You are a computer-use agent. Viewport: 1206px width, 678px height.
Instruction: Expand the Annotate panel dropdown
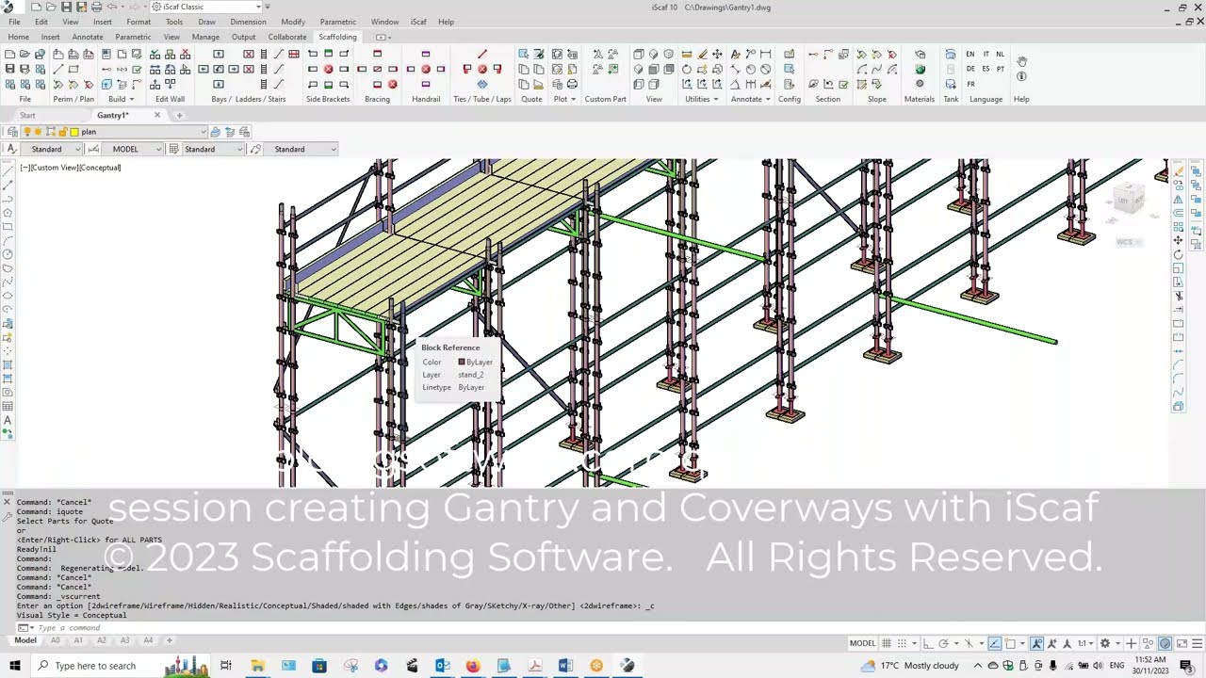pos(768,99)
